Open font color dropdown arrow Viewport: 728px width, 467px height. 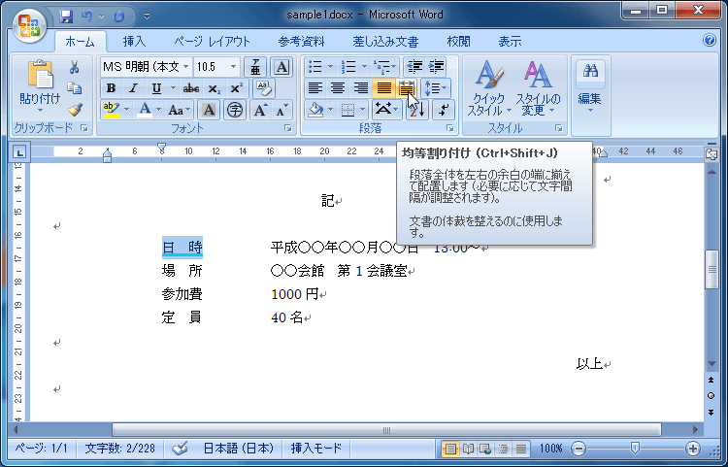coord(158,110)
